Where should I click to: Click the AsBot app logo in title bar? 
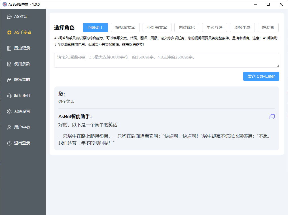tap(5, 4)
